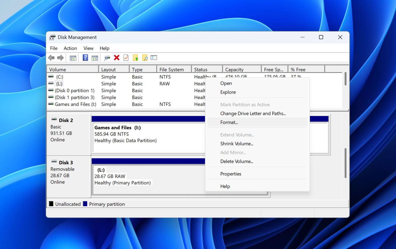Viewport: 396px width, 249px height.
Task: Sort by the Capacity column header
Action: coord(242,69)
